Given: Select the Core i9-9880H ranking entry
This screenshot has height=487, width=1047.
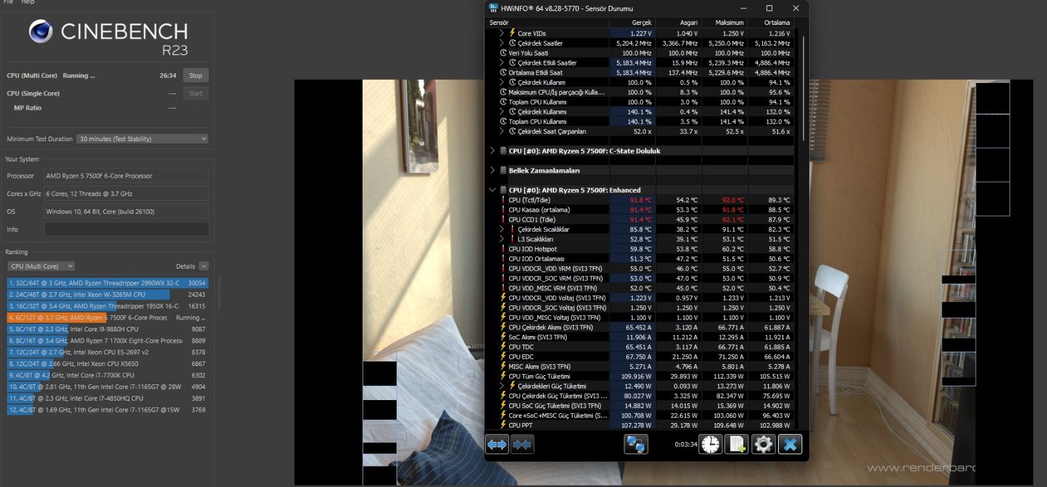Looking at the screenshot, I should [x=107, y=329].
